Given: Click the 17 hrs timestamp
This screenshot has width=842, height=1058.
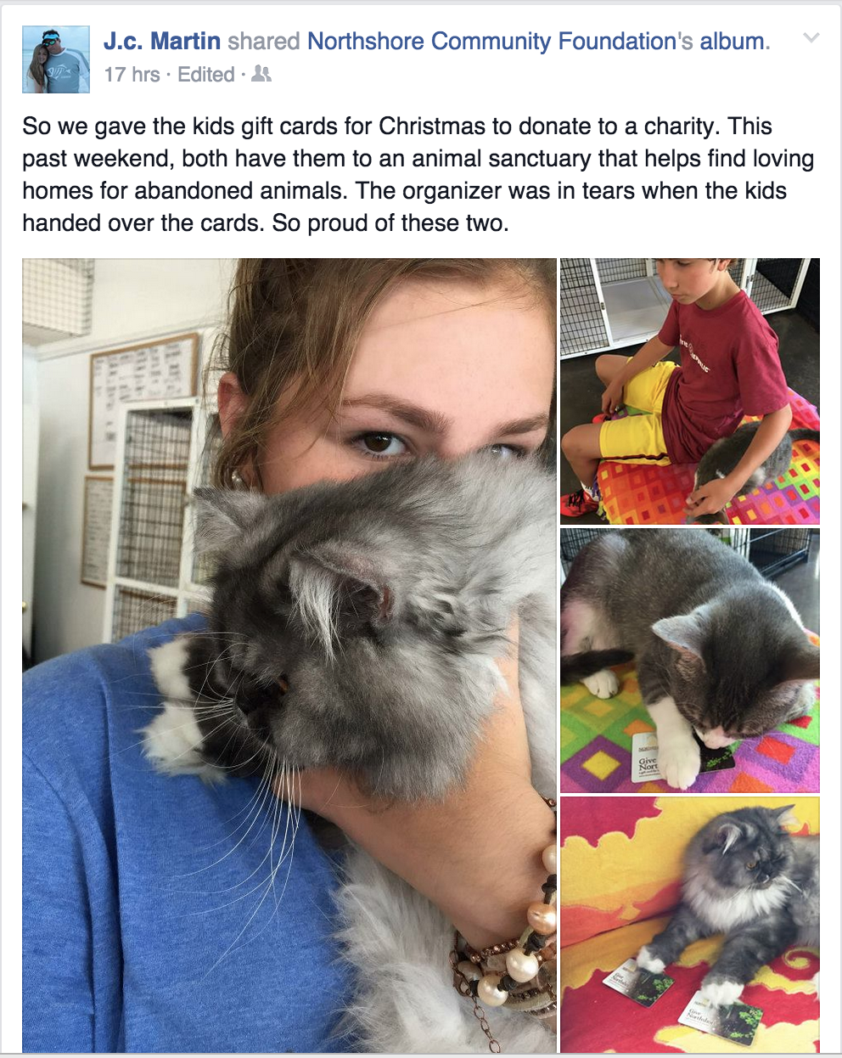Looking at the screenshot, I should [x=132, y=75].
